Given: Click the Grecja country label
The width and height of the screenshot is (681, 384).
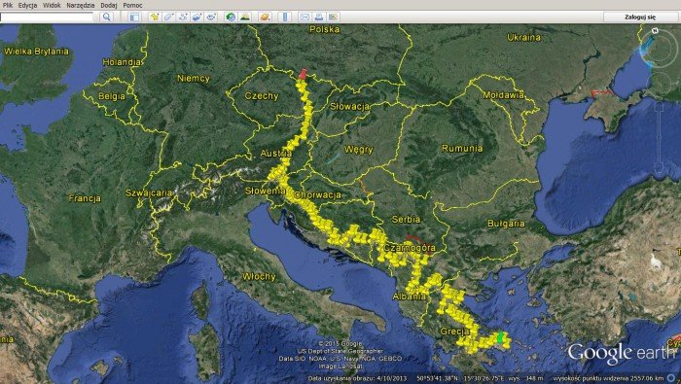Looking at the screenshot, I should click(454, 332).
